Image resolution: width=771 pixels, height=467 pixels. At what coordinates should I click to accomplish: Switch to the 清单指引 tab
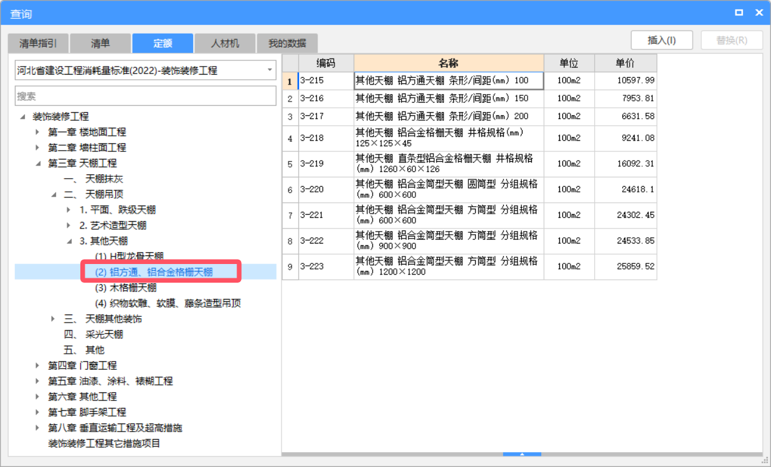(x=38, y=43)
